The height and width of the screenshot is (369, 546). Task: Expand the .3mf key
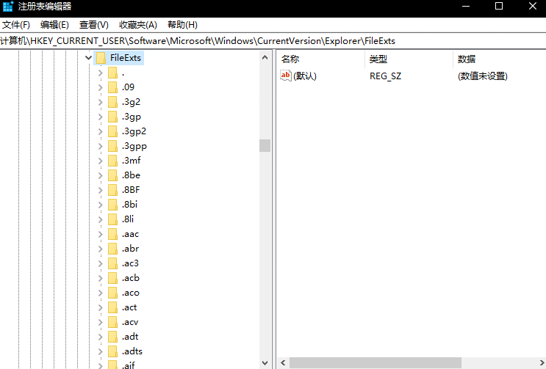pyautogui.click(x=101, y=161)
